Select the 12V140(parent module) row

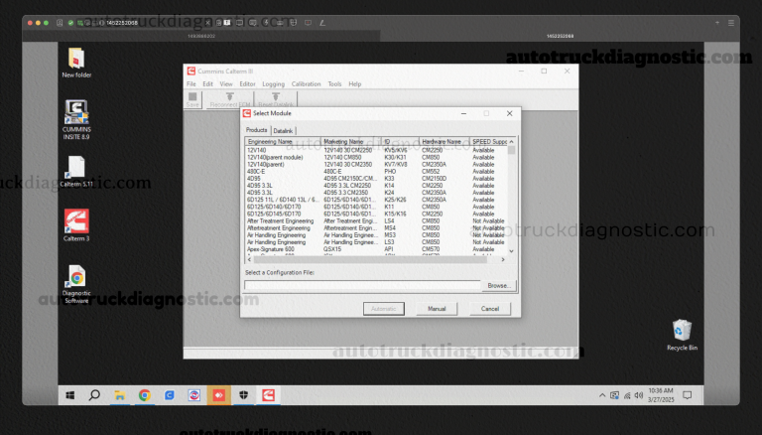point(377,157)
